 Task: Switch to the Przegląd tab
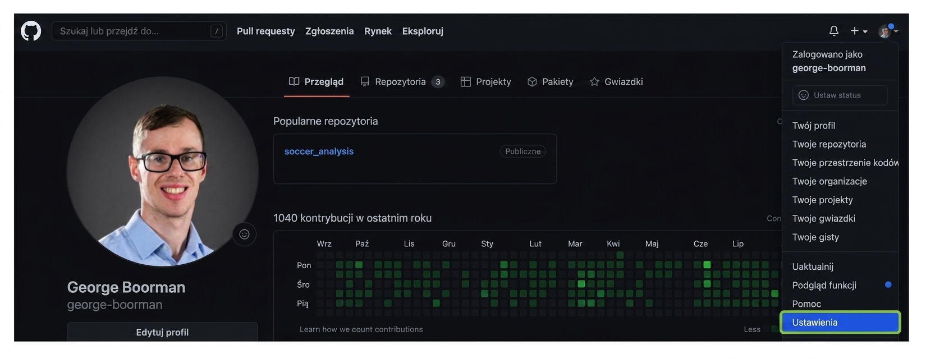coord(316,81)
